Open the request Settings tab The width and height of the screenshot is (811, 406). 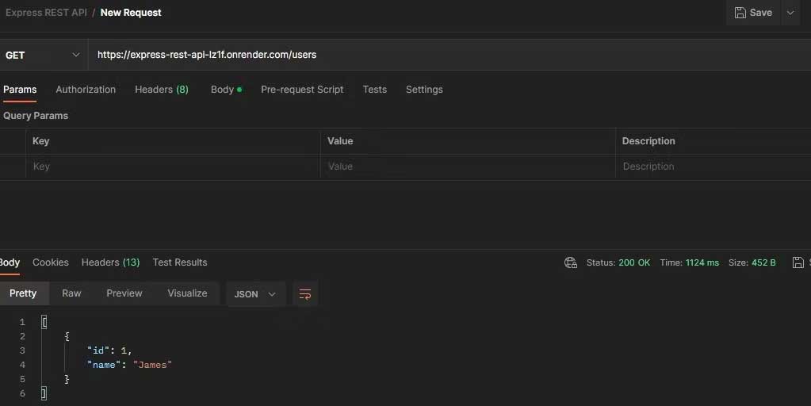click(x=424, y=90)
